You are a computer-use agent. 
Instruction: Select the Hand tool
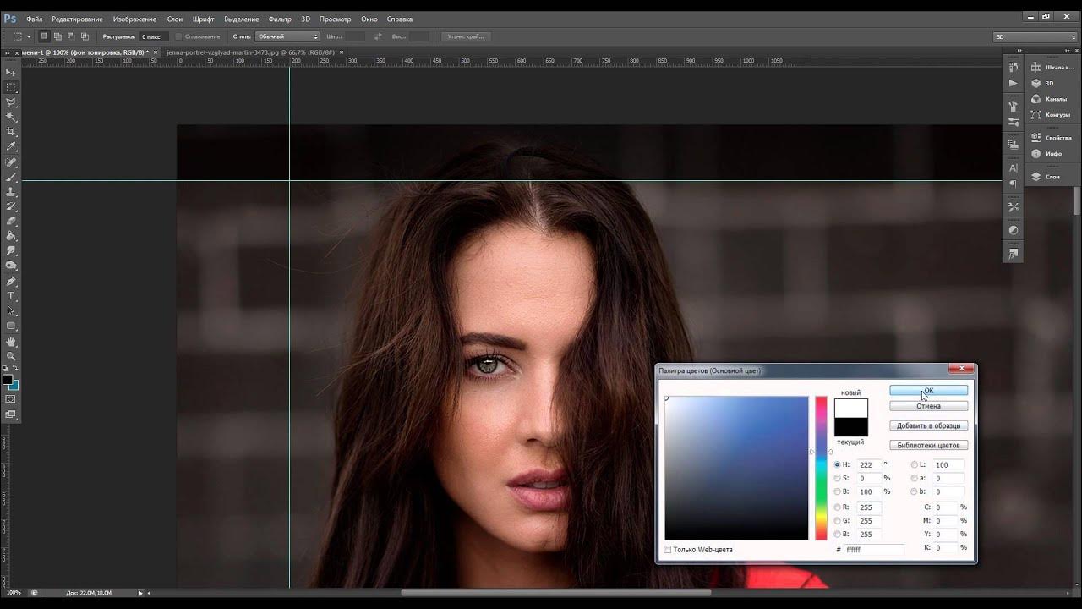11,342
